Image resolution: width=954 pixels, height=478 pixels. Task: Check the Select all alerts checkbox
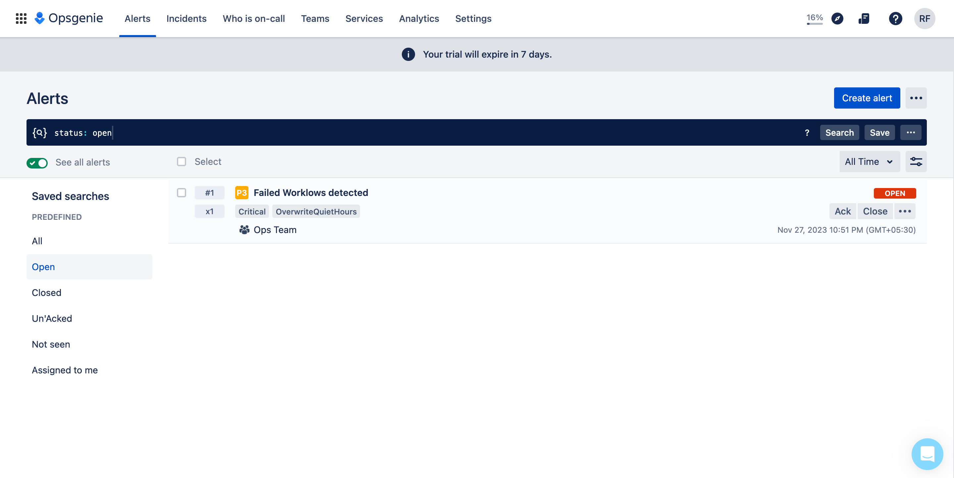182,162
